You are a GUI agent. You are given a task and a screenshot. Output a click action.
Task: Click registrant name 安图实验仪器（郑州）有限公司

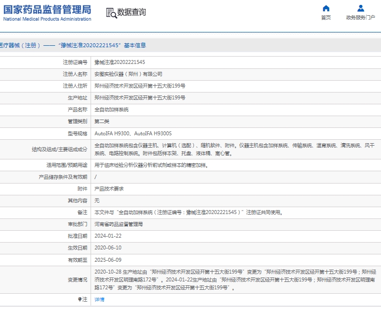pyautogui.click(x=128, y=74)
